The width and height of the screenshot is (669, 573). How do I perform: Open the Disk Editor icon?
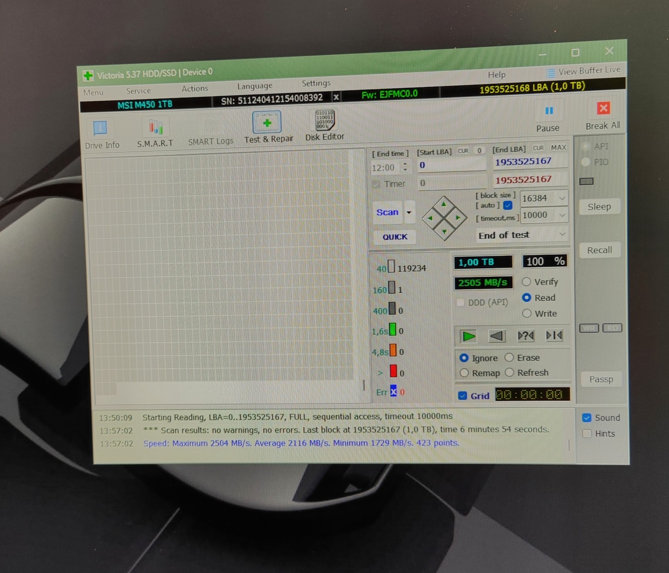tap(324, 120)
